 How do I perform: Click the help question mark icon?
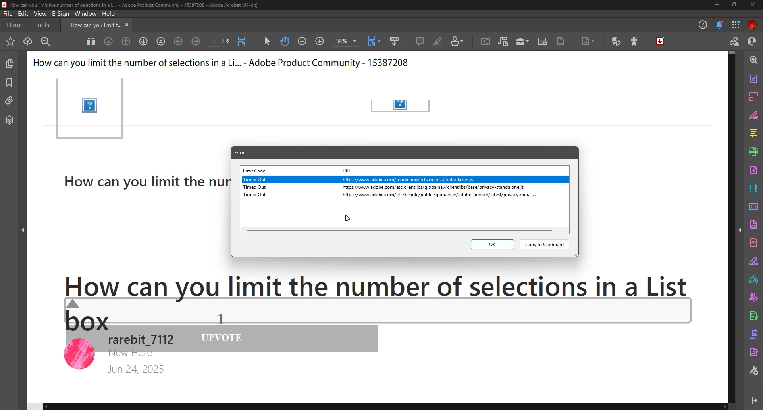[x=703, y=25]
